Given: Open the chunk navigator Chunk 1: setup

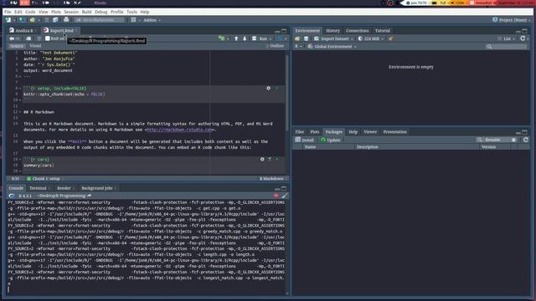Looking at the screenshot, I should point(44,178).
